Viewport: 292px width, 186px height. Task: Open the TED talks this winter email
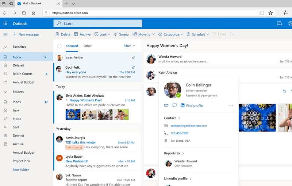click(x=97, y=142)
